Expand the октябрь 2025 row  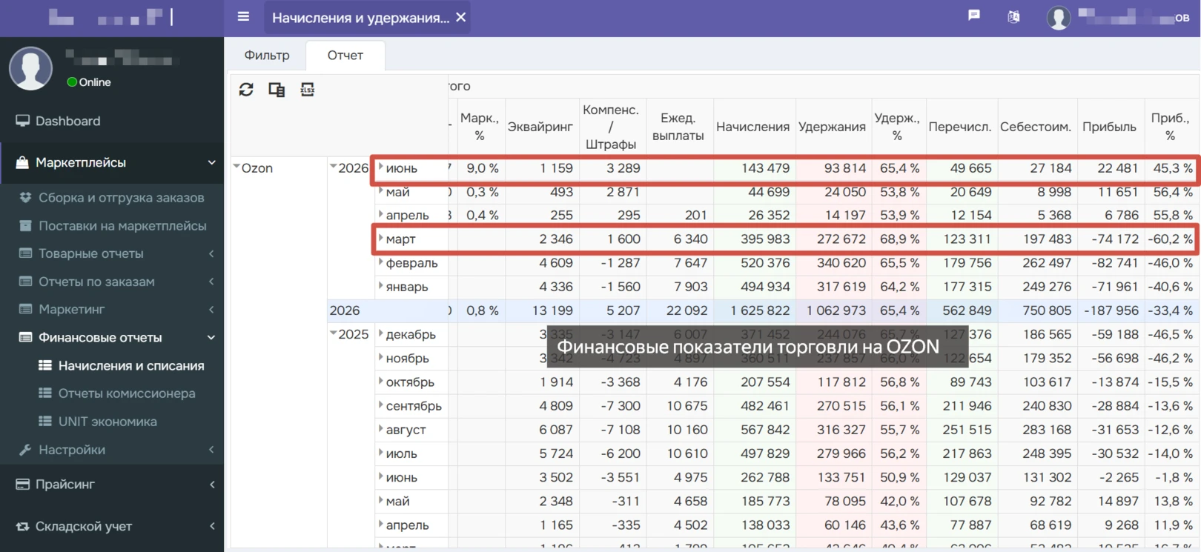(381, 382)
